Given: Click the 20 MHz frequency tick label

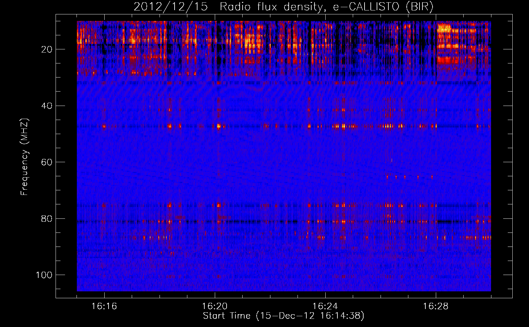Looking at the screenshot, I should coord(47,49).
